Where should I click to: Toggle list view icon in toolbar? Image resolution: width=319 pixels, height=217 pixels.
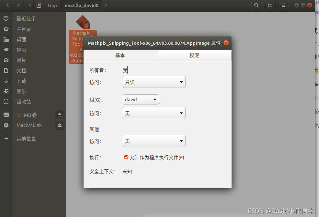pyautogui.click(x=270, y=5)
